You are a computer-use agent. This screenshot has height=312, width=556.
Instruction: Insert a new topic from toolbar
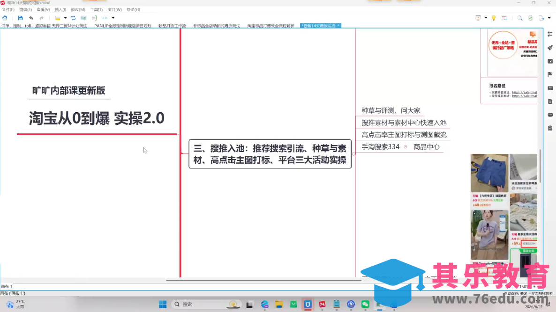click(58, 18)
